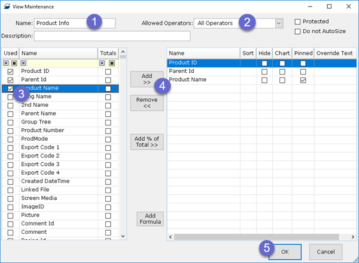Image resolution: width=359 pixels, height=263 pixels.
Task: Close the View Maintenance window
Action: pos(346,6)
